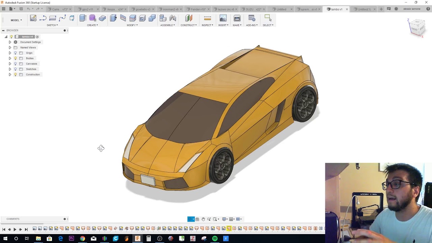Screen dimensions: 432x243
Task: Toggle visibility bulb of lambo v1 root
Action: coord(11,37)
